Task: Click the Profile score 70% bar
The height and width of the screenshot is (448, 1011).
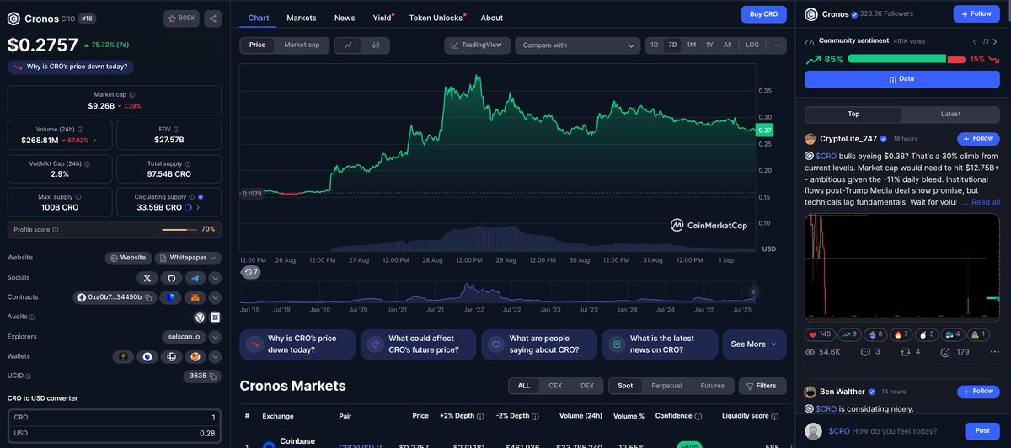Action: click(179, 229)
